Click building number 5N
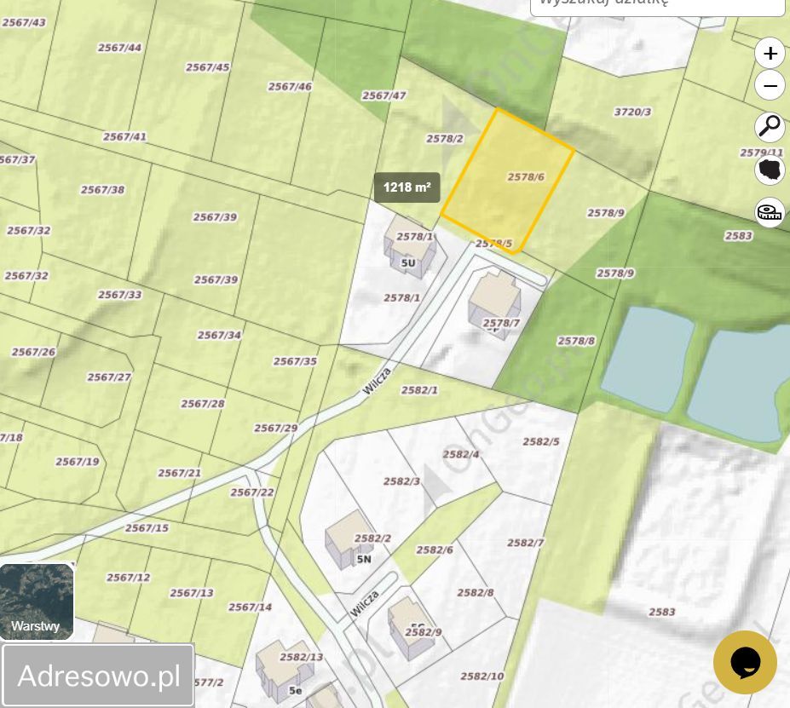Screen dimensions: 790x708 point(364,559)
